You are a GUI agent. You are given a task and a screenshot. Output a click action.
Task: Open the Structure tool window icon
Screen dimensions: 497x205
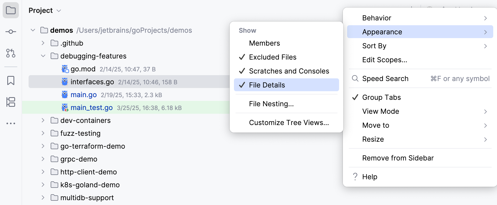point(11,102)
